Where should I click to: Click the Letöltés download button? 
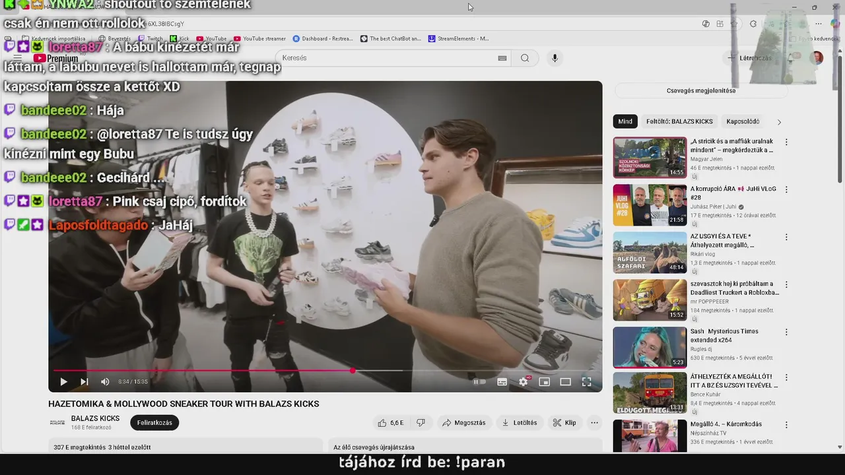click(520, 423)
